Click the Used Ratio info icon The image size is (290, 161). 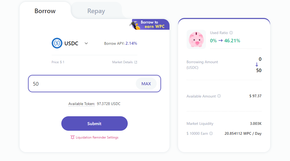coord(231,33)
